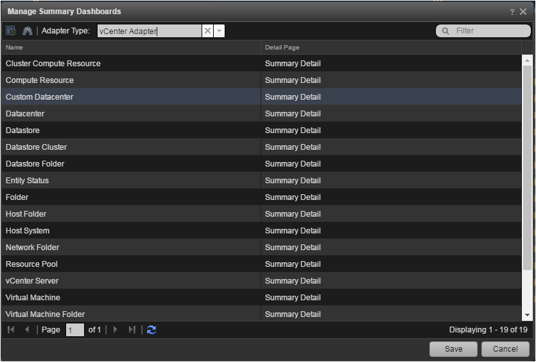Clear the Adapter Type selection with the X
This screenshot has width=536, height=362.
(x=207, y=31)
